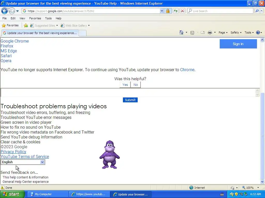Open YouTube Terms of Service link
This screenshot has width=265, height=198.
click(25, 156)
